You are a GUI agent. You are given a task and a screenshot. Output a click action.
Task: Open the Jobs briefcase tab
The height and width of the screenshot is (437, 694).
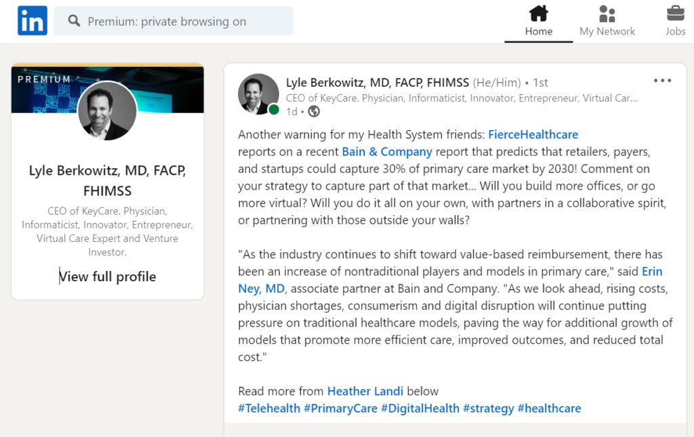click(675, 21)
